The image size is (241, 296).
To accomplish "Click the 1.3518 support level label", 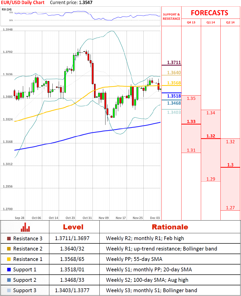I will point(174,96).
